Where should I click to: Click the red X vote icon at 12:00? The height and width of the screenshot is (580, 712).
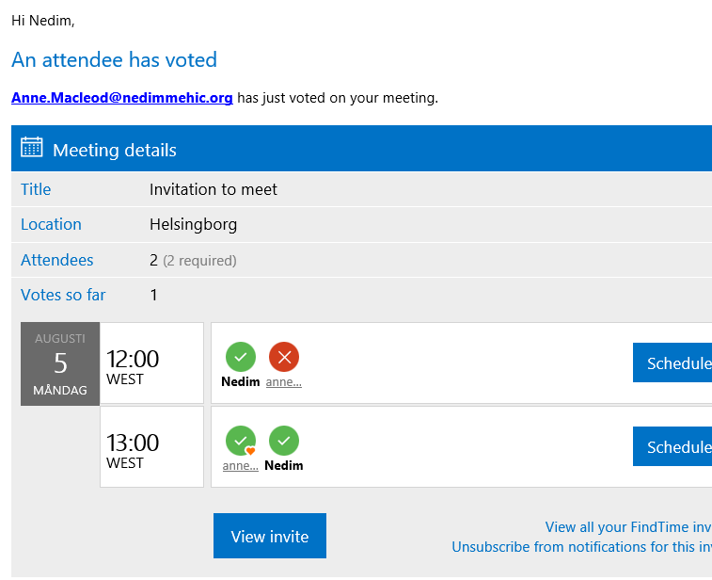(284, 357)
